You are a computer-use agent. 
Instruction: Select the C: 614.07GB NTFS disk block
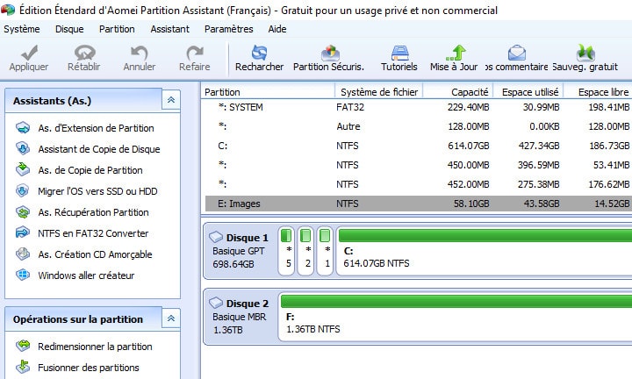point(484,250)
